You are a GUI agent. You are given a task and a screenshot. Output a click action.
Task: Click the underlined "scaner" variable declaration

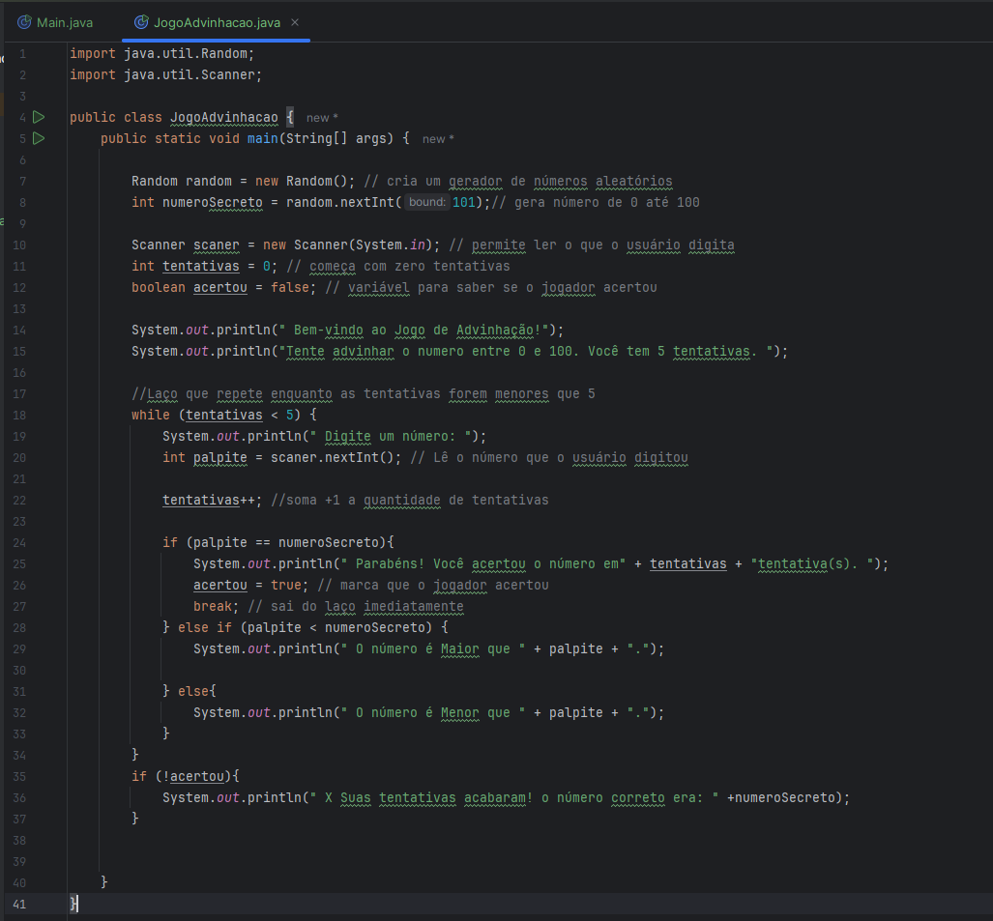point(216,245)
